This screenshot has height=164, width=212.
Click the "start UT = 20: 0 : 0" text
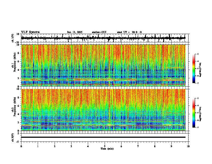[129, 32]
